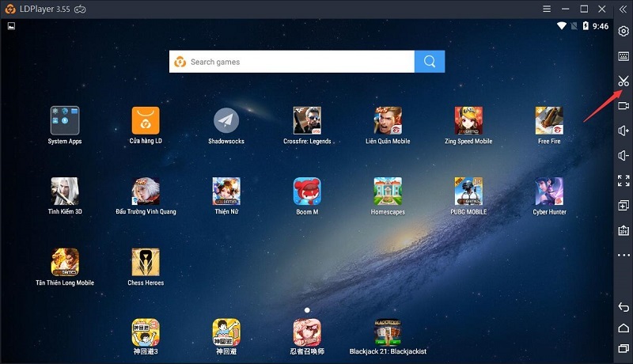Open the Cyber Hunter game
Screen dimensions: 633x364
(x=549, y=191)
